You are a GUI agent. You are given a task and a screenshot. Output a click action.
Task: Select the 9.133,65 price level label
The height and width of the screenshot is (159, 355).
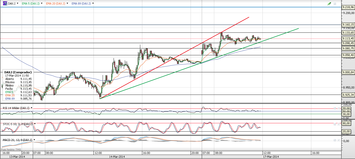click(348, 33)
